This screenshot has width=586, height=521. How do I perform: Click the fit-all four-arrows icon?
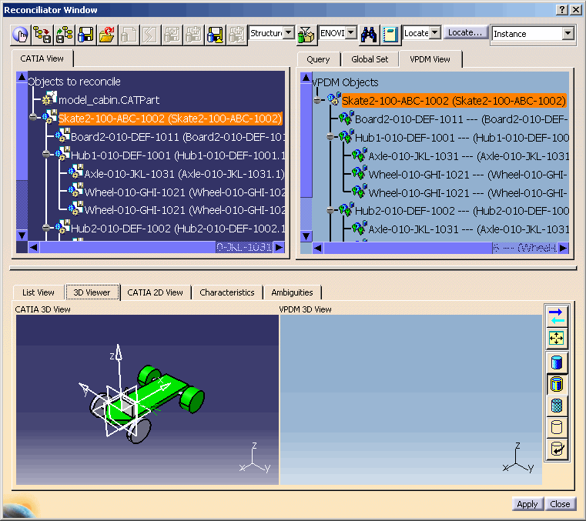tap(557, 338)
